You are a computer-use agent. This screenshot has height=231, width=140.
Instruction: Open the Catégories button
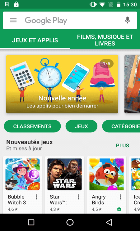121,126
